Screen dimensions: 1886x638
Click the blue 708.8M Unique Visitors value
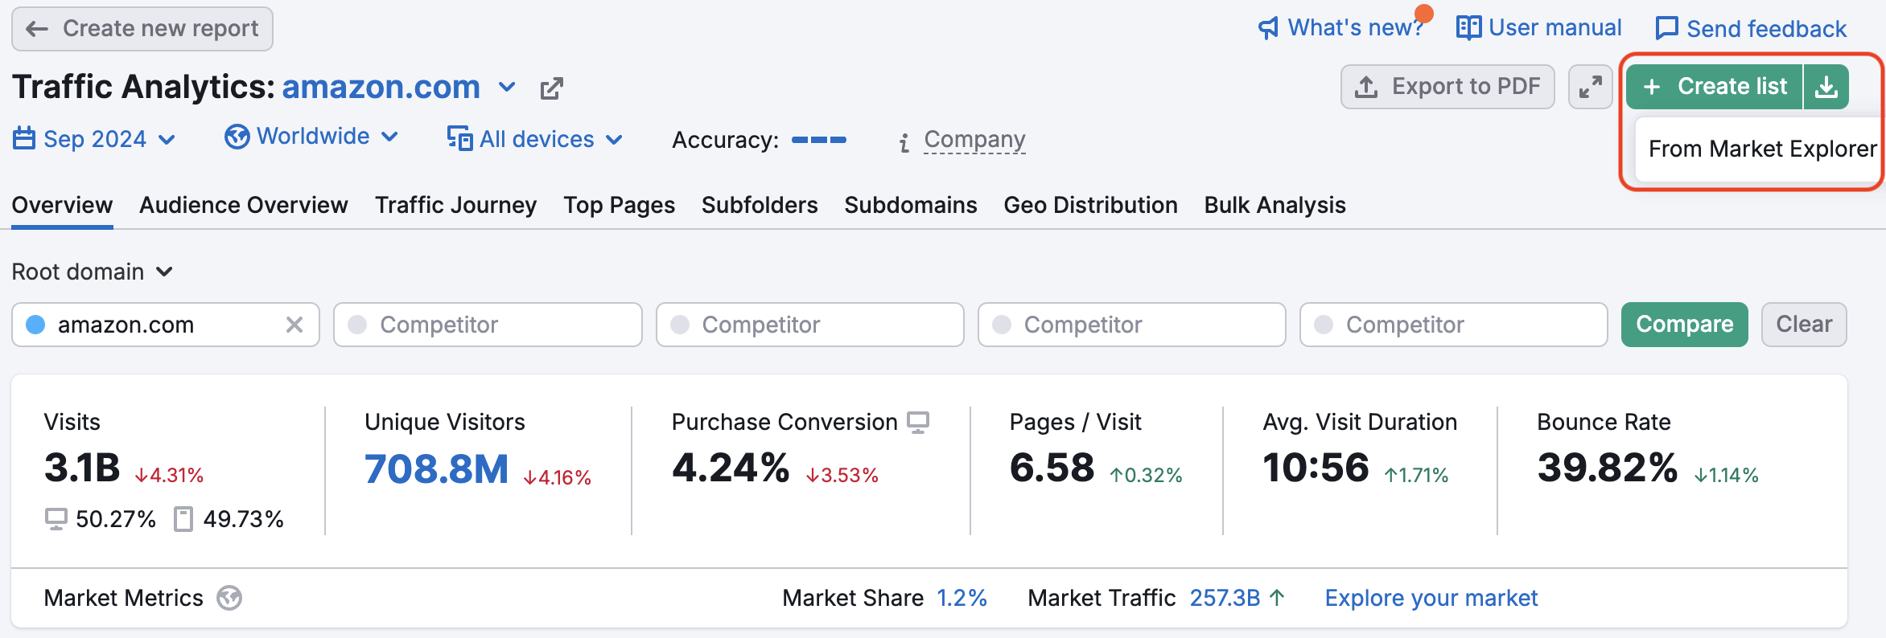click(436, 469)
